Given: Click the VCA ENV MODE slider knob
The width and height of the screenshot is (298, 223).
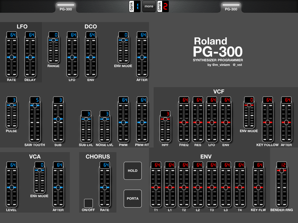Looking at the screenshot, I should 40,170.
